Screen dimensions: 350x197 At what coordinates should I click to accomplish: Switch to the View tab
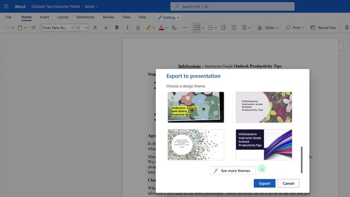(x=126, y=17)
